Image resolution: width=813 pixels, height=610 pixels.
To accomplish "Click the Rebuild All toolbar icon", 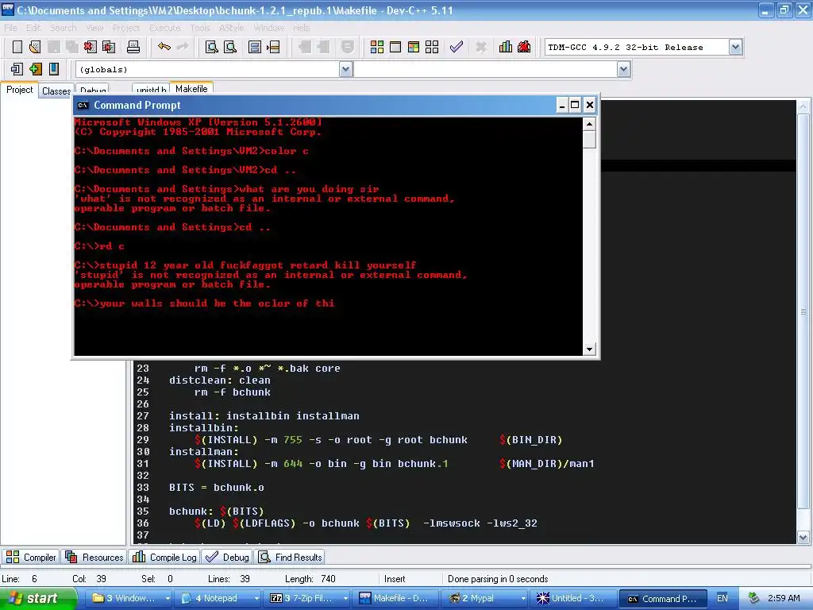I will click(x=432, y=47).
